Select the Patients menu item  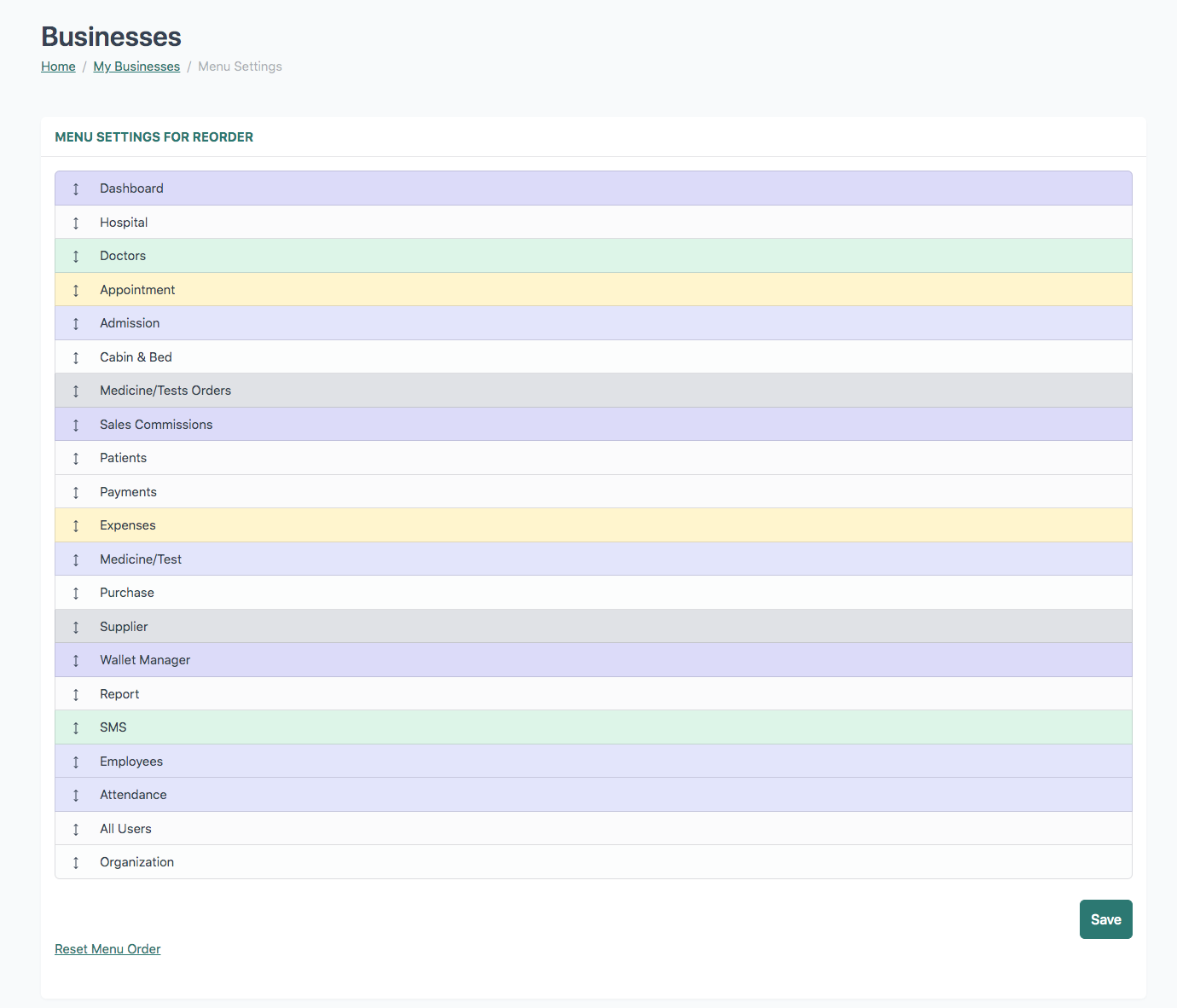[123, 458]
